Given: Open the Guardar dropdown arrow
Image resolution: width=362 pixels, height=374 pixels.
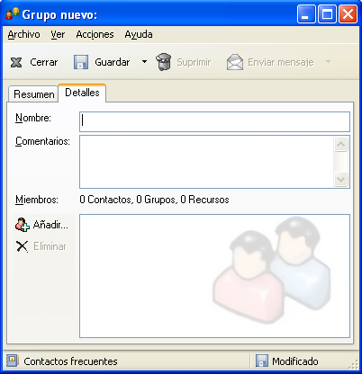Looking at the screenshot, I should 144,62.
